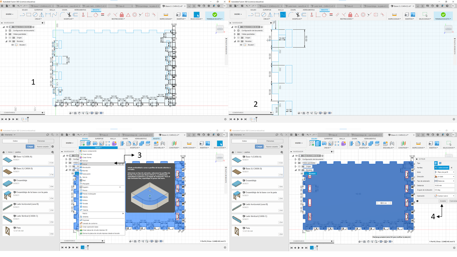Apply the red lock Fix constraint, top-left window
Viewport: 457px width, 257px height.
click(122, 15)
